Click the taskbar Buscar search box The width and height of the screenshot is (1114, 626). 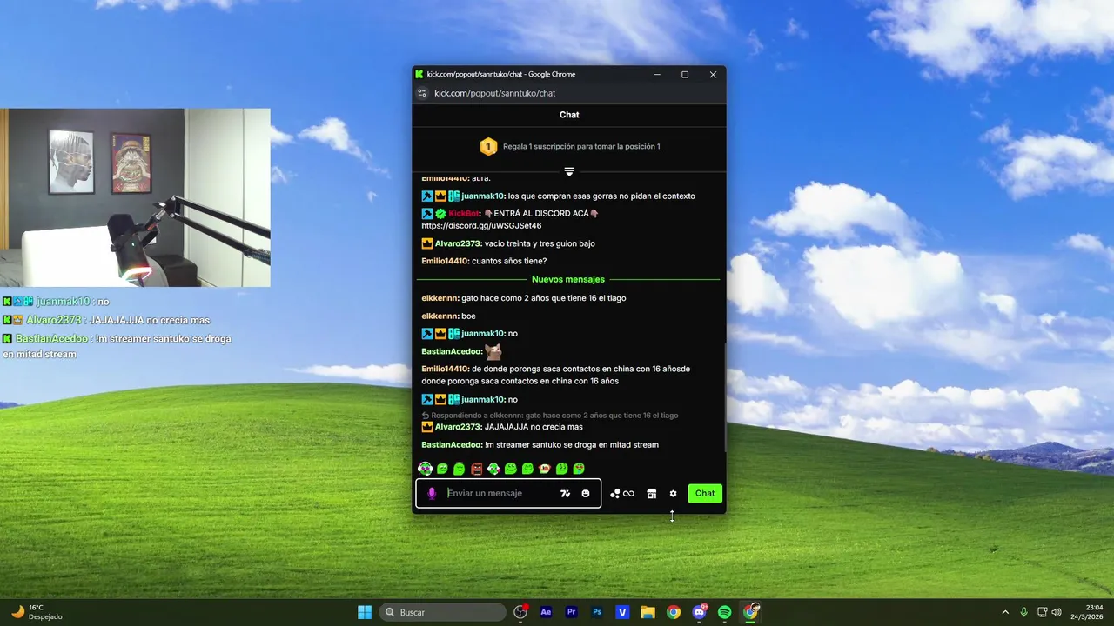coord(443,612)
